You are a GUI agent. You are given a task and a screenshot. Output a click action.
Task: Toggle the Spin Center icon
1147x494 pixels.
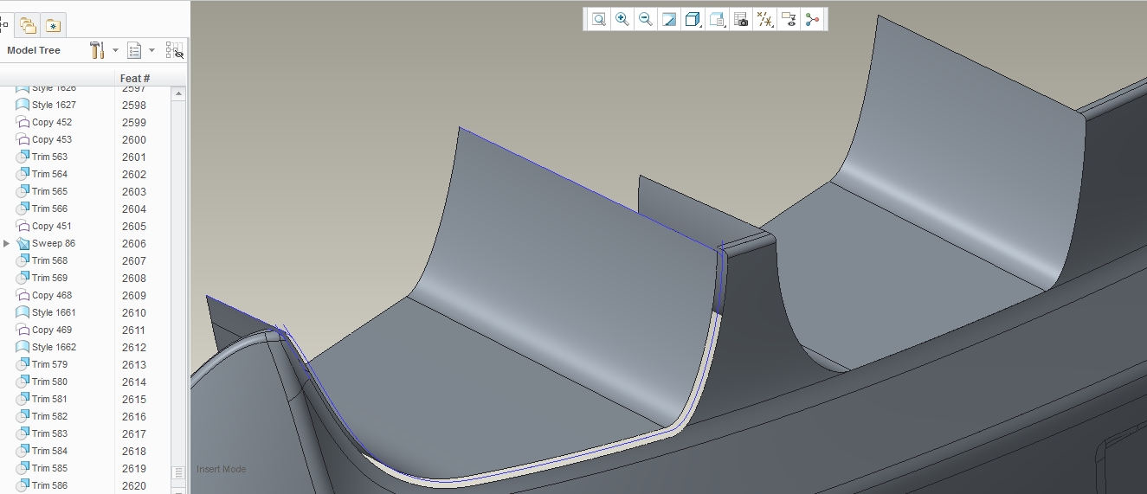click(812, 19)
